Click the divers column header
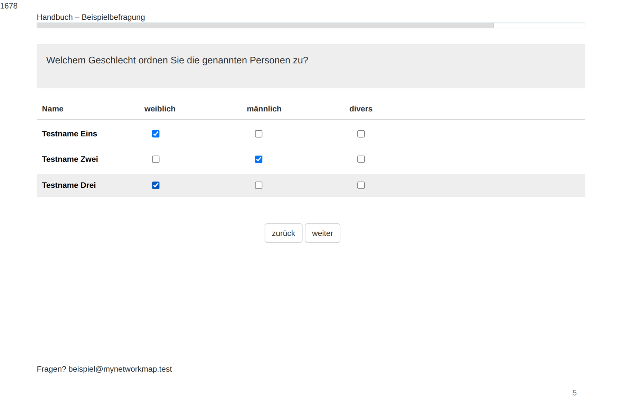Image resolution: width=622 pixels, height=407 pixels. tap(361, 109)
